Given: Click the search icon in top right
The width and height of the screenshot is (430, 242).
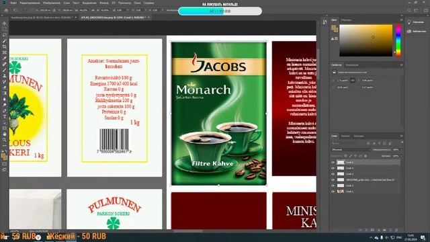Looking at the screenshot, I should pos(409,10).
